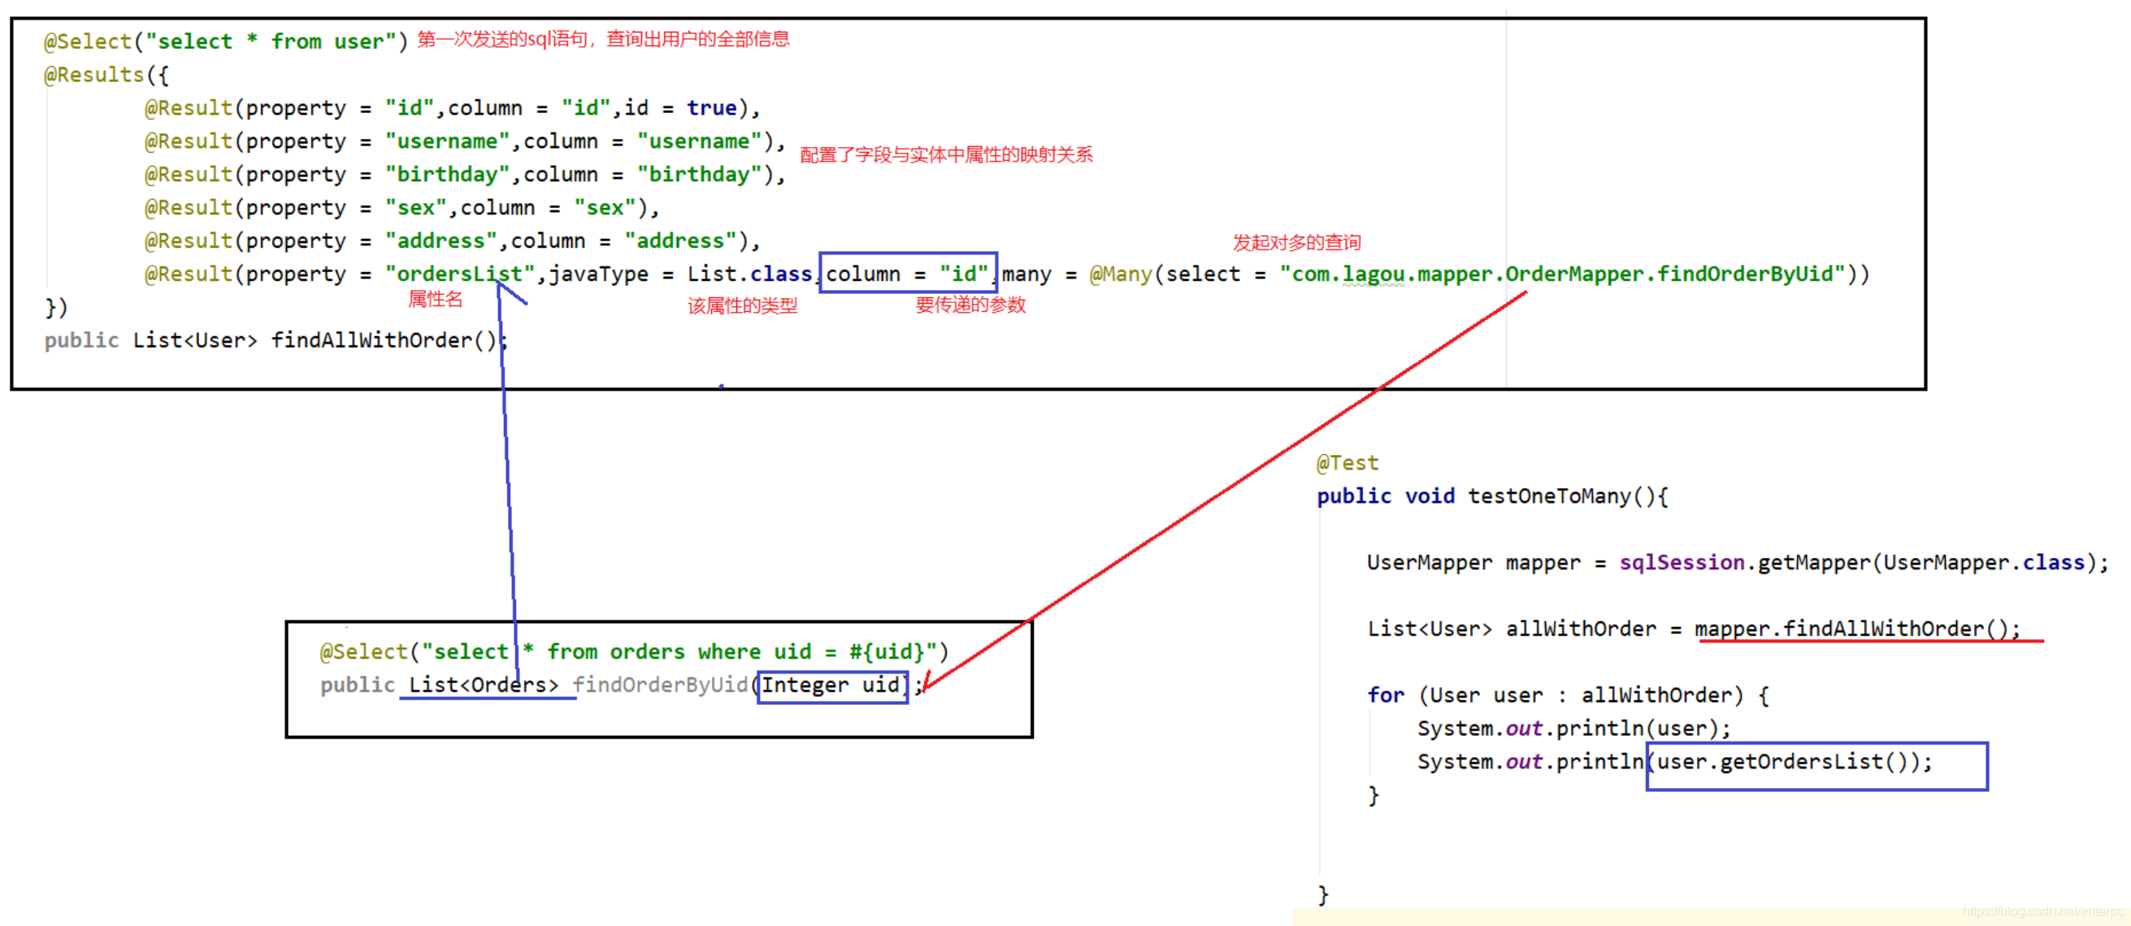Screen dimensions: 2131x926
Task: Click the red note 发起对多的查询
Action: click(1296, 242)
